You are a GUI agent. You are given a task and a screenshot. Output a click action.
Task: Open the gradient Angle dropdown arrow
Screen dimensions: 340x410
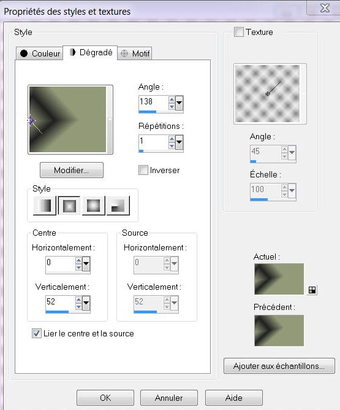pos(179,103)
